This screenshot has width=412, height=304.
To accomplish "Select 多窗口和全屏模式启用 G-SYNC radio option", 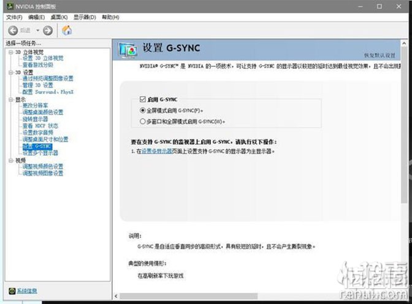I will point(142,122).
